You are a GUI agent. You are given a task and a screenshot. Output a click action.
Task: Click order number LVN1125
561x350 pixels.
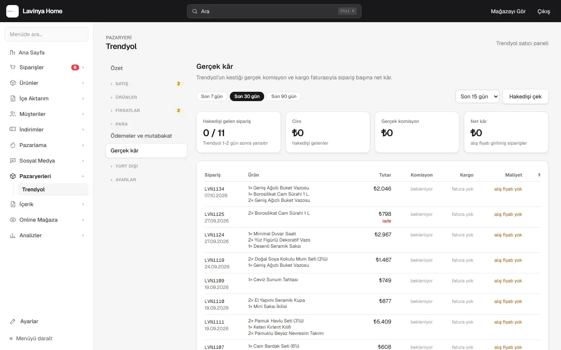[214, 214]
